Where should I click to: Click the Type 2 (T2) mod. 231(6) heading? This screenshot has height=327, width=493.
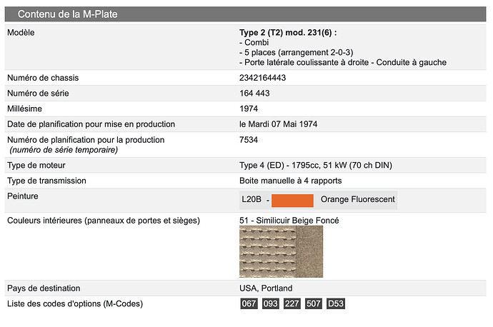coord(288,33)
